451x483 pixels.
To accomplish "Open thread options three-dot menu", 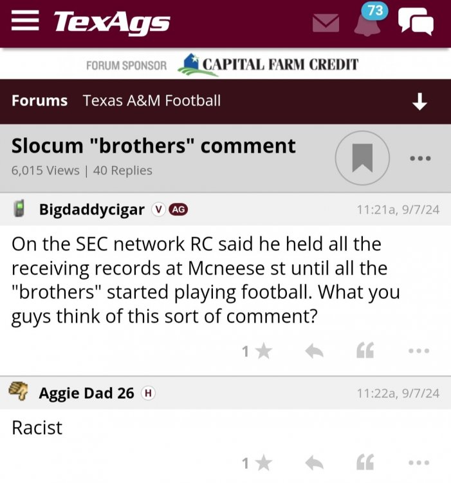I will 419,158.
